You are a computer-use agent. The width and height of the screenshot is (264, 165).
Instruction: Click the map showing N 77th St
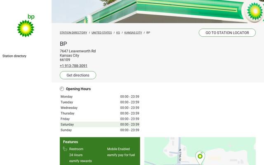click(200, 151)
